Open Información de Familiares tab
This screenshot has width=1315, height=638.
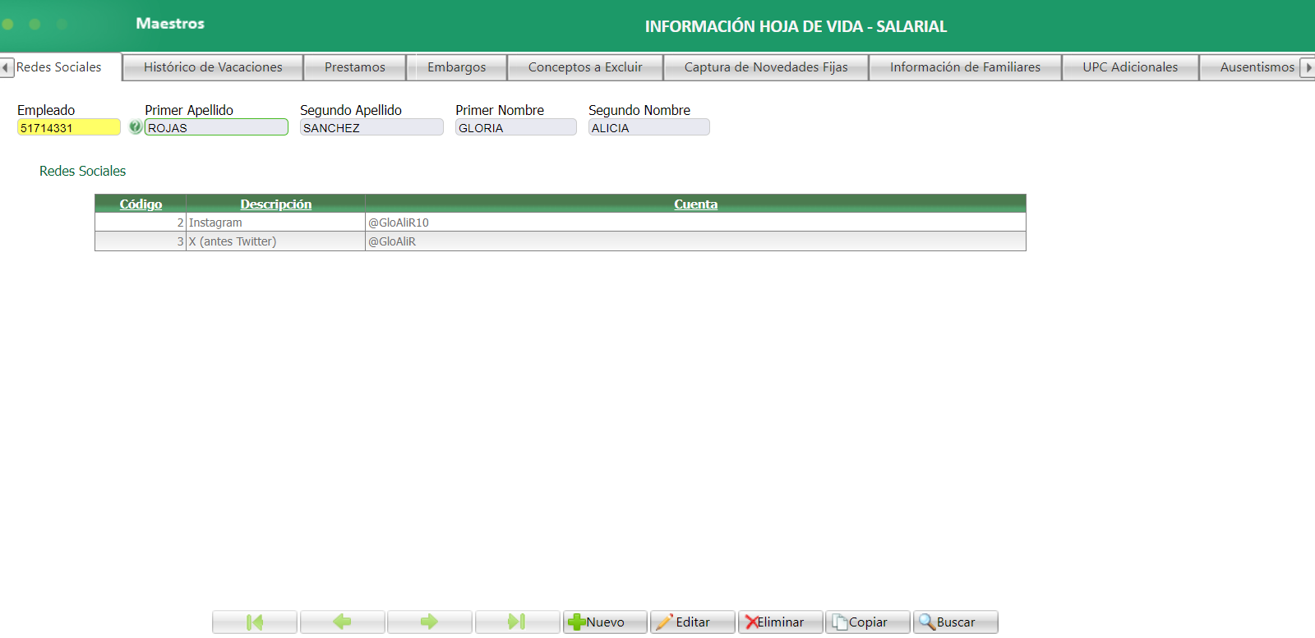pyautogui.click(x=965, y=67)
